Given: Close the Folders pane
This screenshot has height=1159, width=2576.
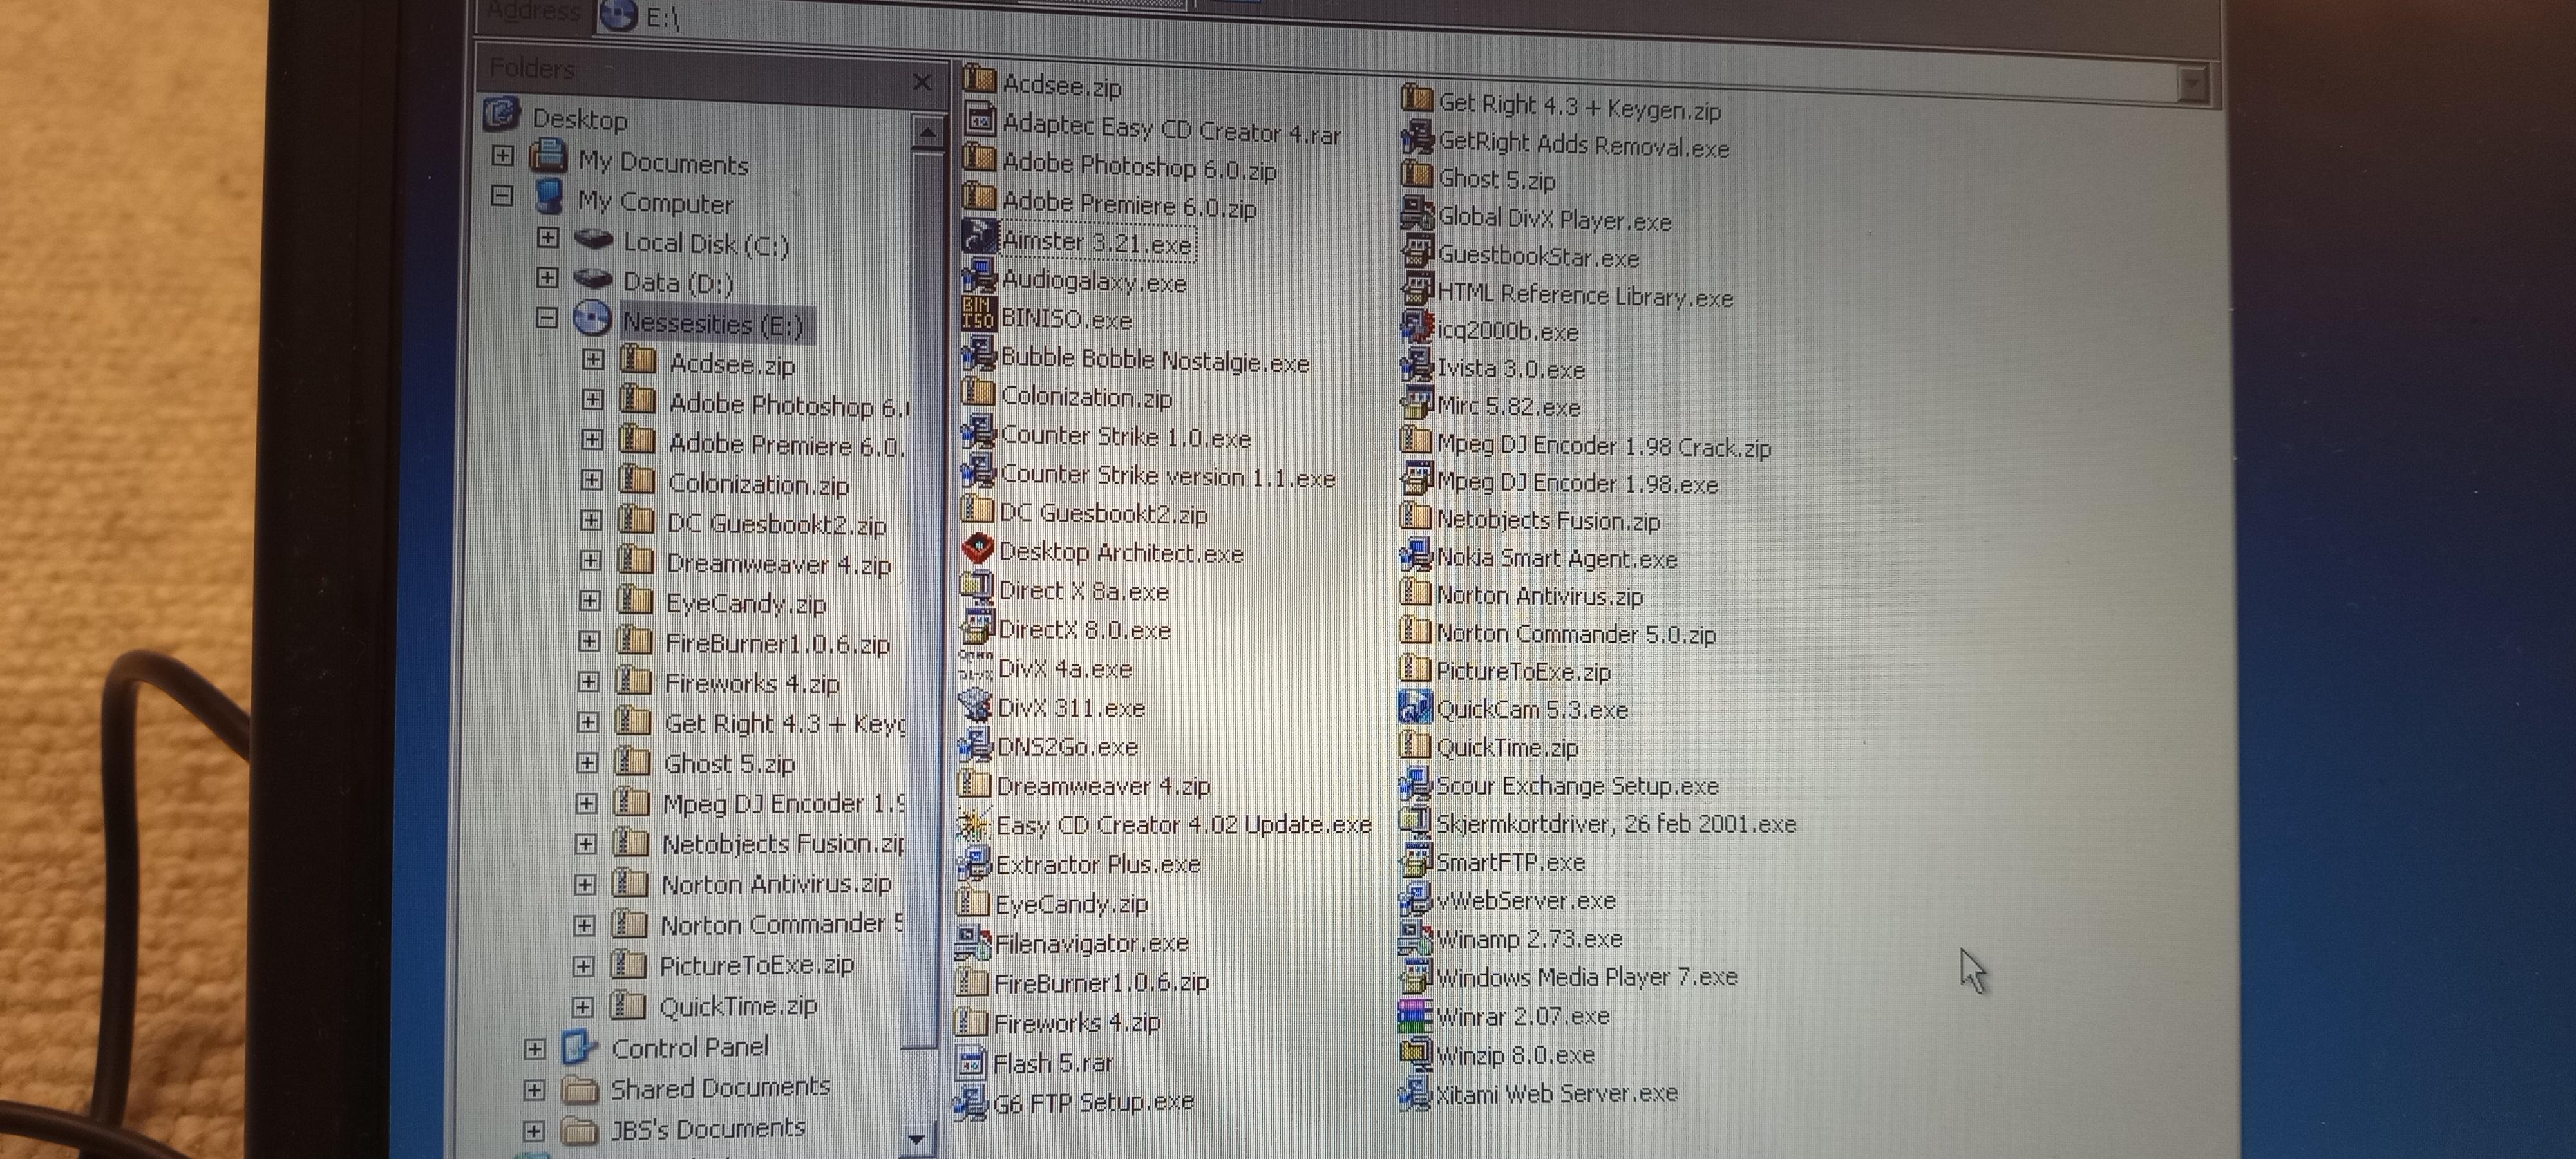Looking at the screenshot, I should point(922,82).
